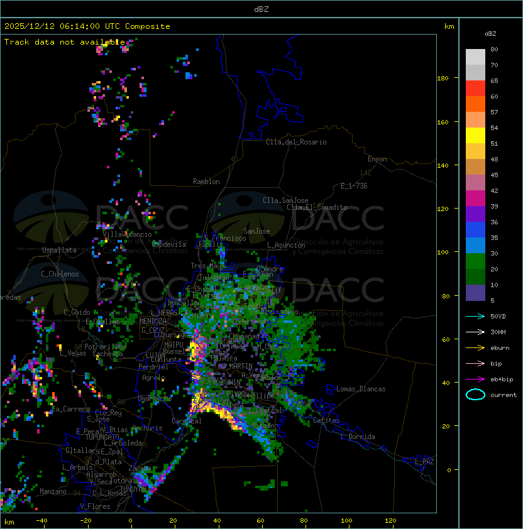Viewport: 523px width, 529px height.
Task: Select the bright orange swatch below red
Action: (475, 104)
